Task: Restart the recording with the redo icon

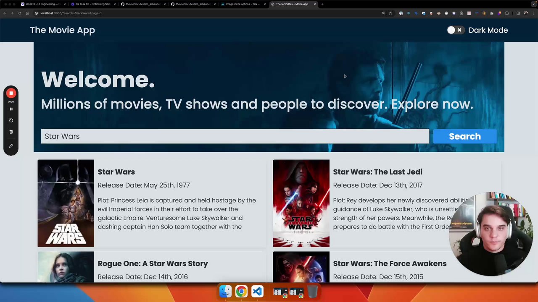Action: pos(11,120)
